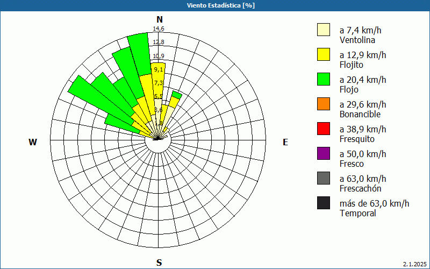Click the W compass label
The image size is (430, 269).
coord(33,142)
